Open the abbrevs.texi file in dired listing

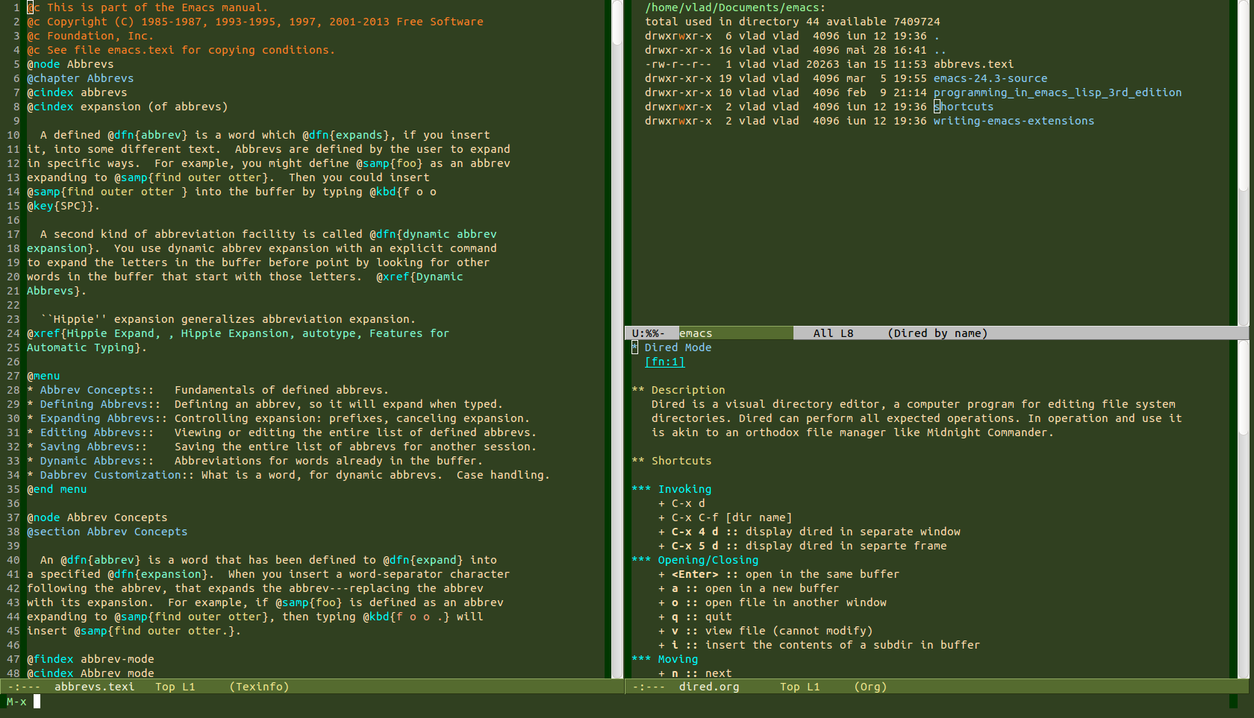point(973,64)
